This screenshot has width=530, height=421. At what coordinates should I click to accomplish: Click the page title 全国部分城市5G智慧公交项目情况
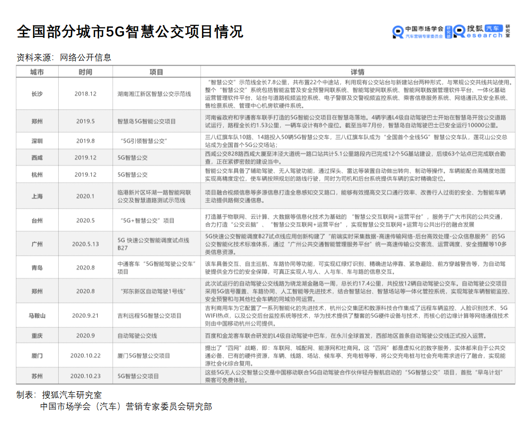click(130, 32)
